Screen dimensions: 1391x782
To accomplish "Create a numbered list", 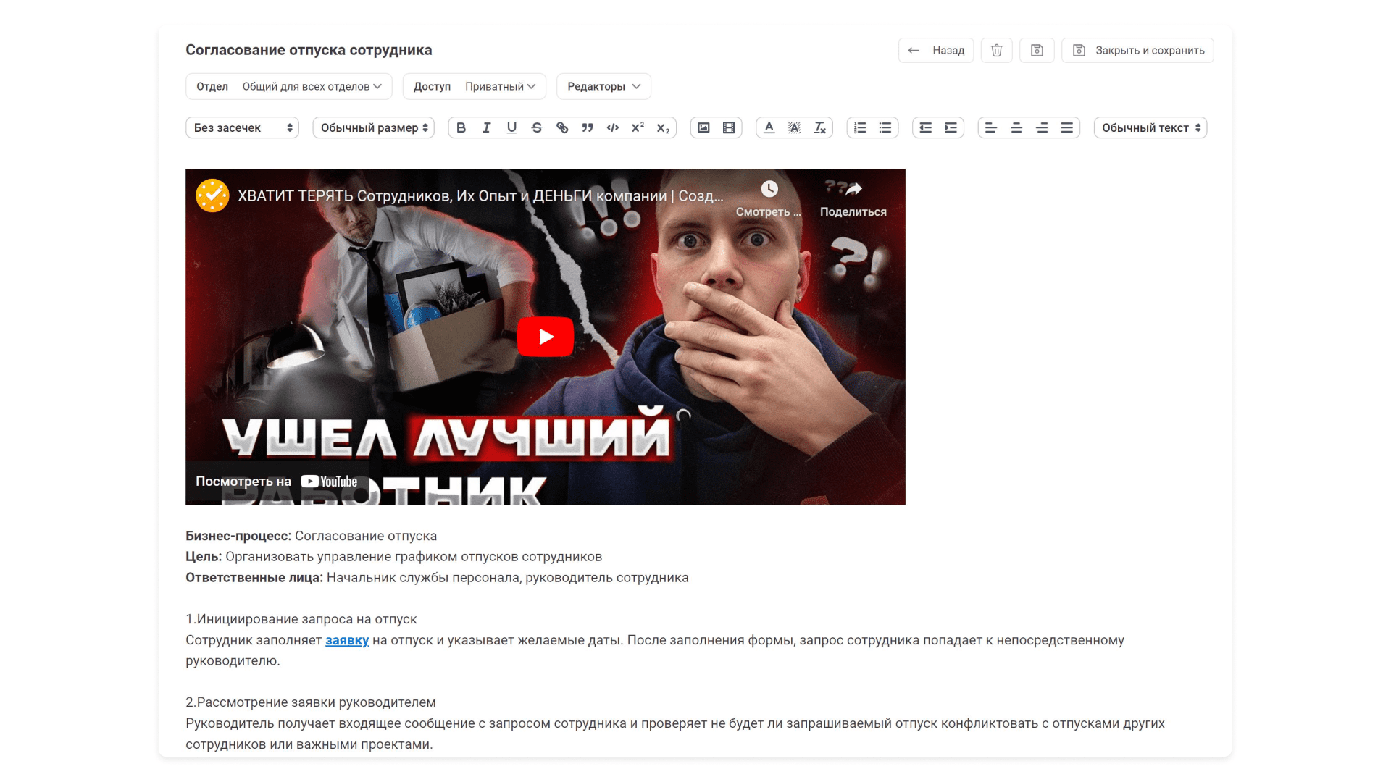I will click(860, 127).
